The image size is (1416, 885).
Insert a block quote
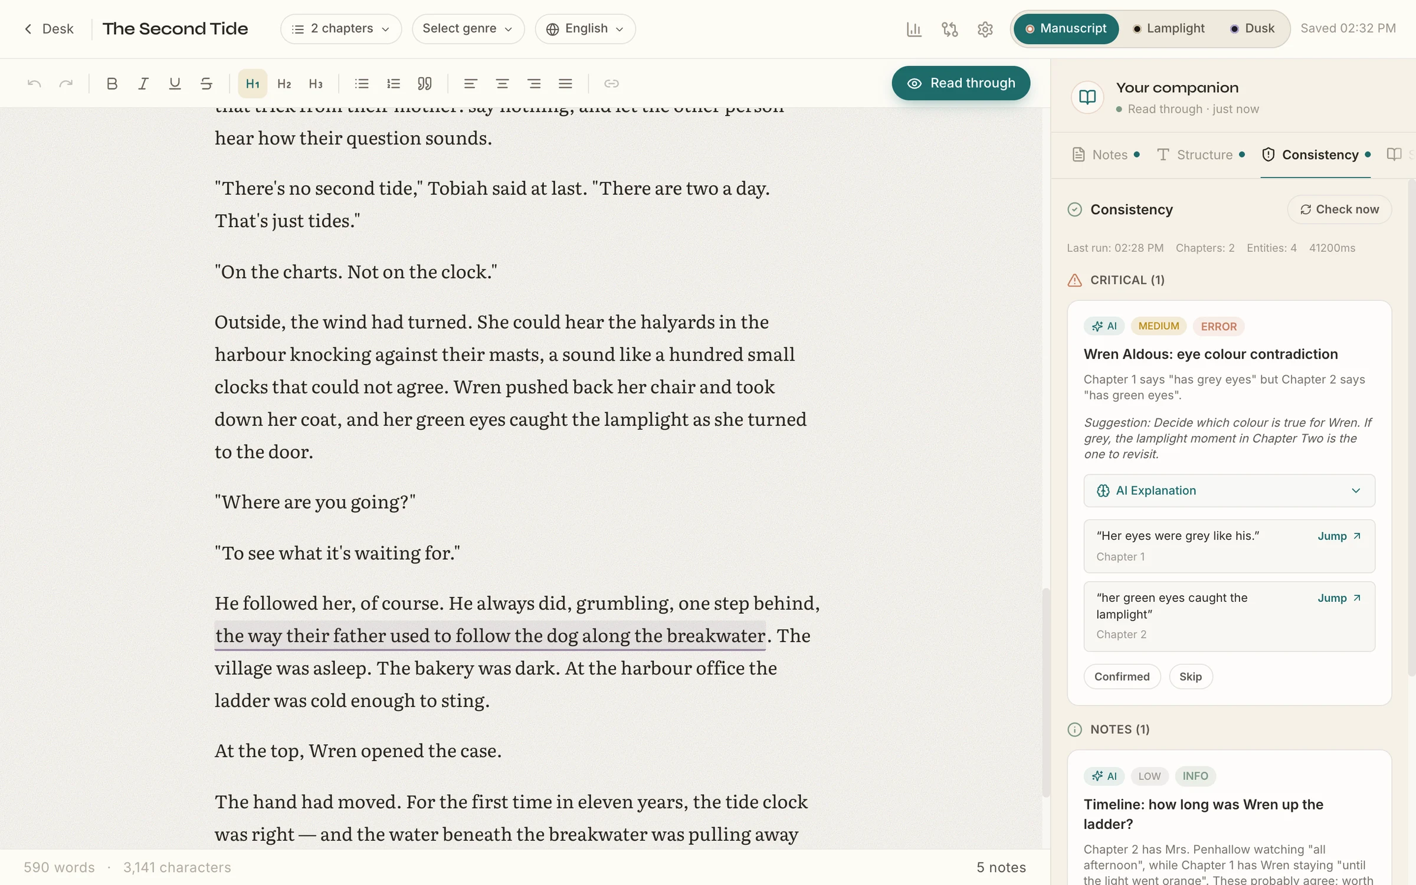(x=425, y=84)
